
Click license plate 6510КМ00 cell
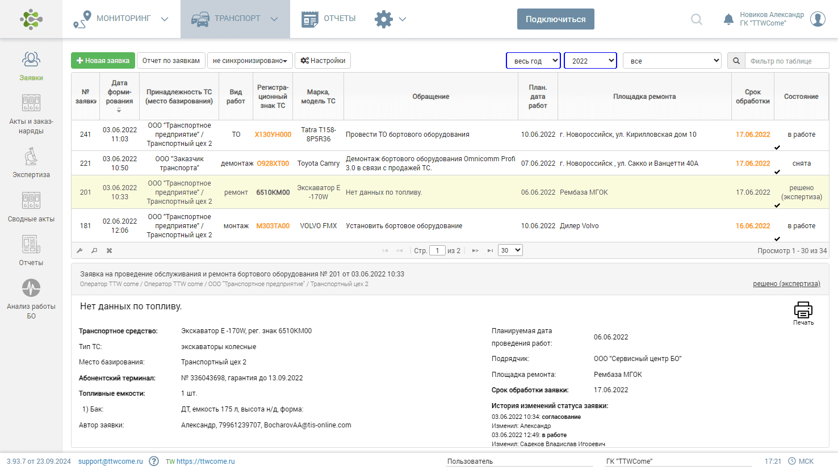pyautogui.click(x=273, y=192)
